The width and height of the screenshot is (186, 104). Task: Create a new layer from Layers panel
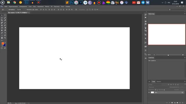[x=180, y=103]
